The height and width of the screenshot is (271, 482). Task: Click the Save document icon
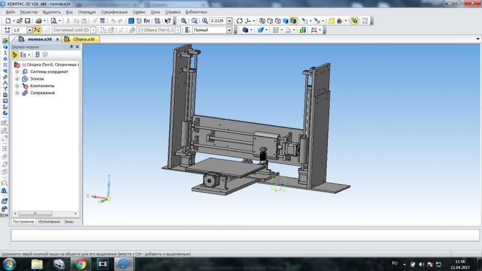(27, 21)
